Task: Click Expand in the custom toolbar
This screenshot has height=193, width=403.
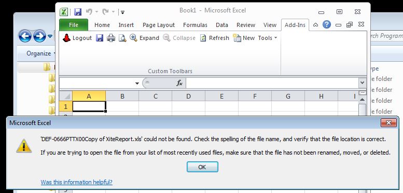Action: (x=144, y=38)
